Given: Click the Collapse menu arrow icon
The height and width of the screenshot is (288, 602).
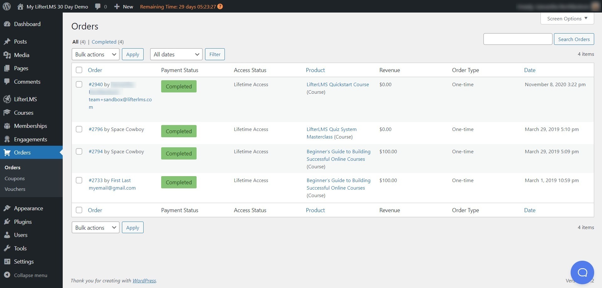Looking at the screenshot, I should (x=7, y=275).
